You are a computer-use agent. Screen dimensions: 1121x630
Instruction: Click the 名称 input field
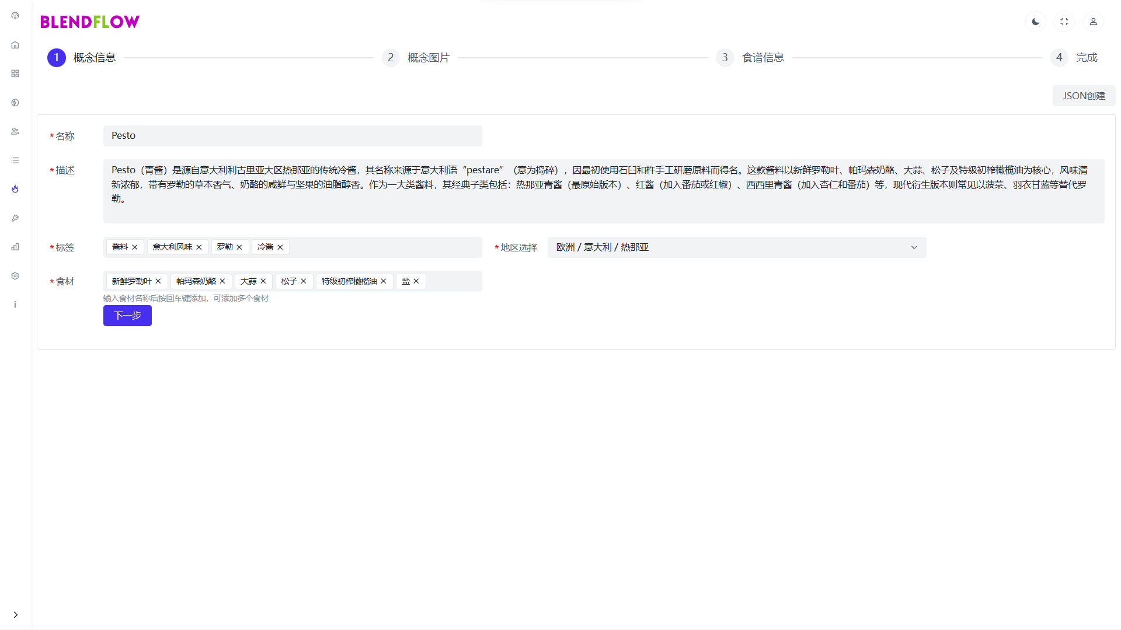pos(293,136)
